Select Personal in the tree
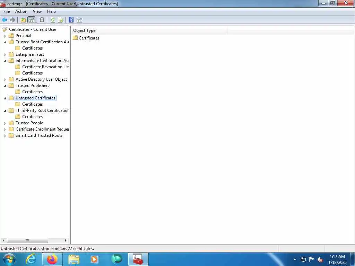This screenshot has width=355, height=266. coord(23,36)
